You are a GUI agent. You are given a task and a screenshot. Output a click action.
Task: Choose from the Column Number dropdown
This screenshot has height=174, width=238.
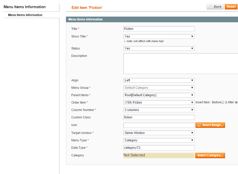pos(159,110)
